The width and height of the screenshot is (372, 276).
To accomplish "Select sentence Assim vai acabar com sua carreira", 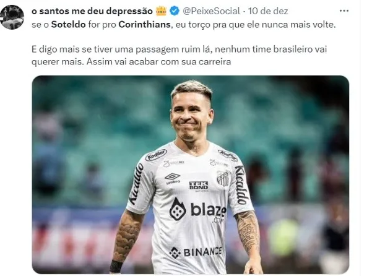I will pos(158,62).
